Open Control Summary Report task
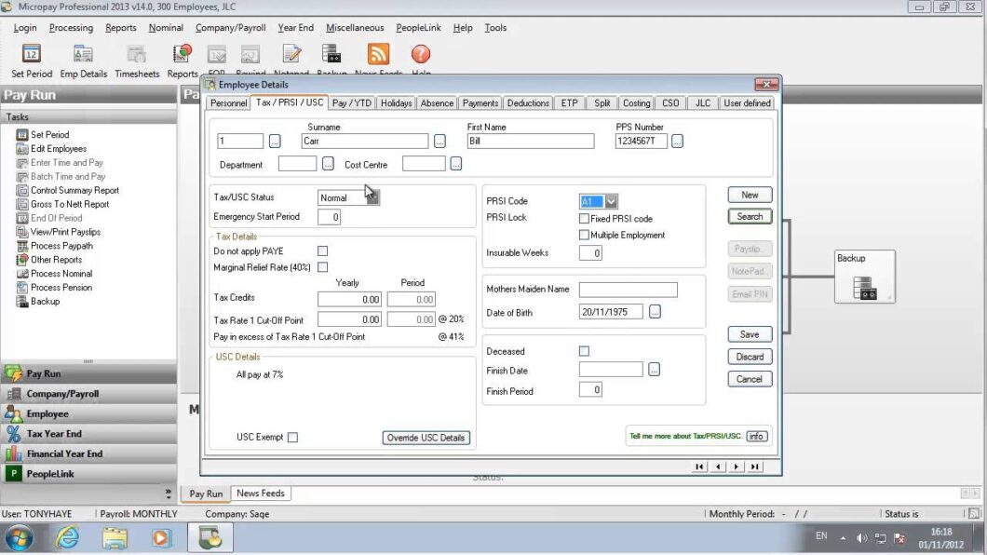 tap(74, 190)
